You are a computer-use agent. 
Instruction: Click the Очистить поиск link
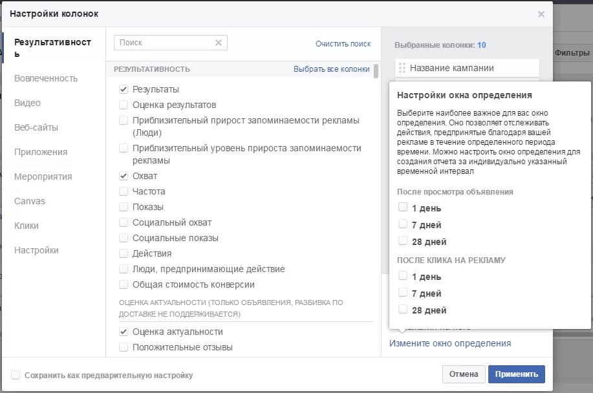(343, 44)
